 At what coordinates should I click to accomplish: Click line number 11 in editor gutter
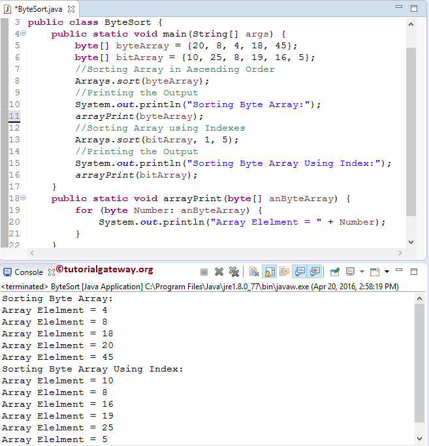pos(14,116)
